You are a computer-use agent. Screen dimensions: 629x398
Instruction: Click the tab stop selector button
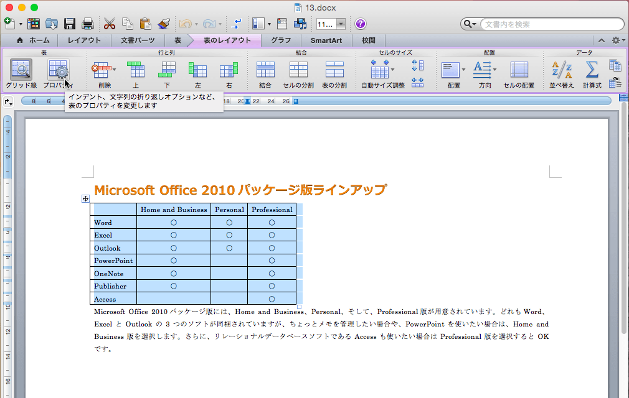[8, 102]
